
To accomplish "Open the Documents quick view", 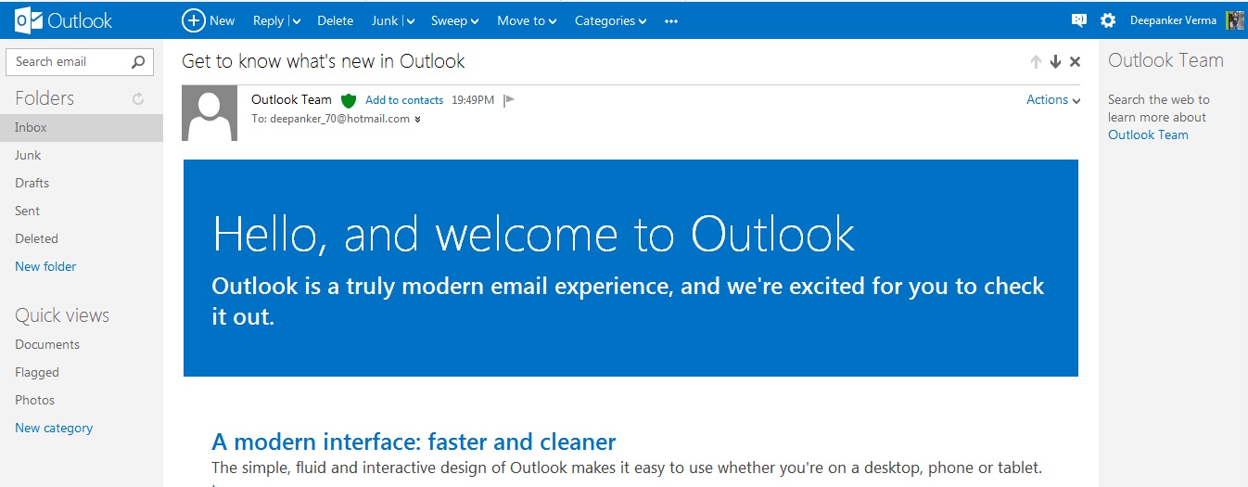I will (47, 344).
